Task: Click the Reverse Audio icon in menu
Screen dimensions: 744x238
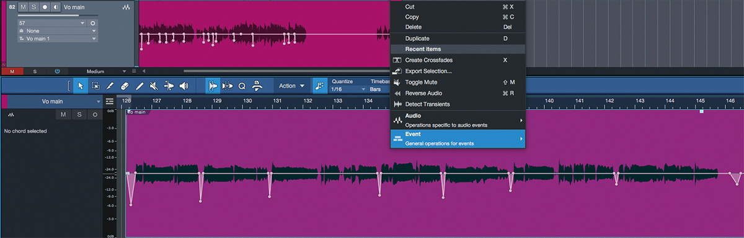Action: pos(397,93)
